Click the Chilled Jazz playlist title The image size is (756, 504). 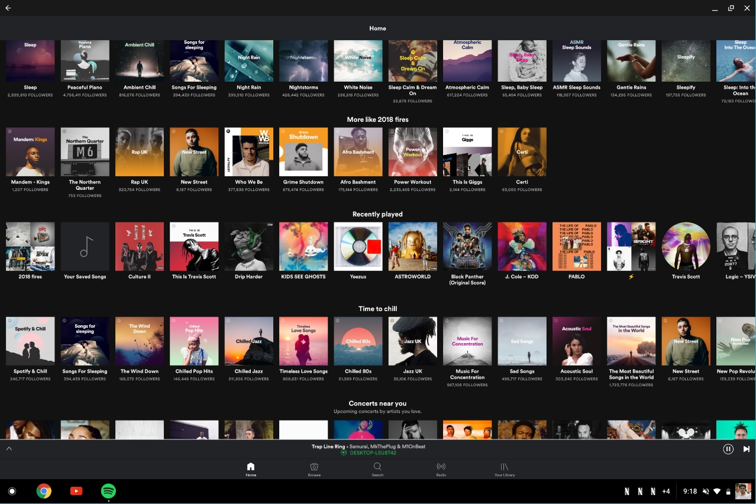pos(248,371)
